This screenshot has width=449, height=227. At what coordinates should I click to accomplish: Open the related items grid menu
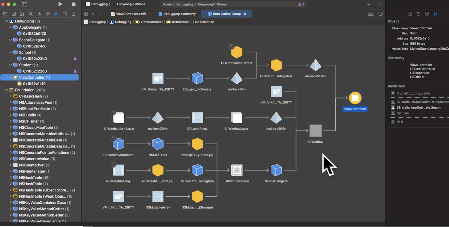pyautogui.click(x=86, y=14)
